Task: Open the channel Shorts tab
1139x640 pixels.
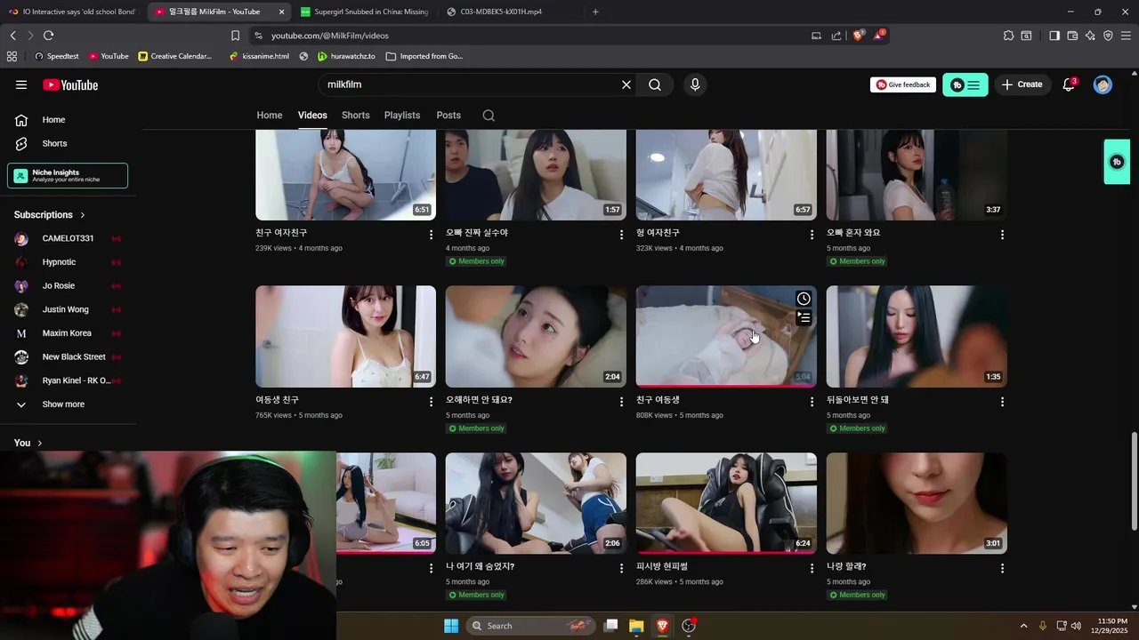Action: (x=356, y=116)
